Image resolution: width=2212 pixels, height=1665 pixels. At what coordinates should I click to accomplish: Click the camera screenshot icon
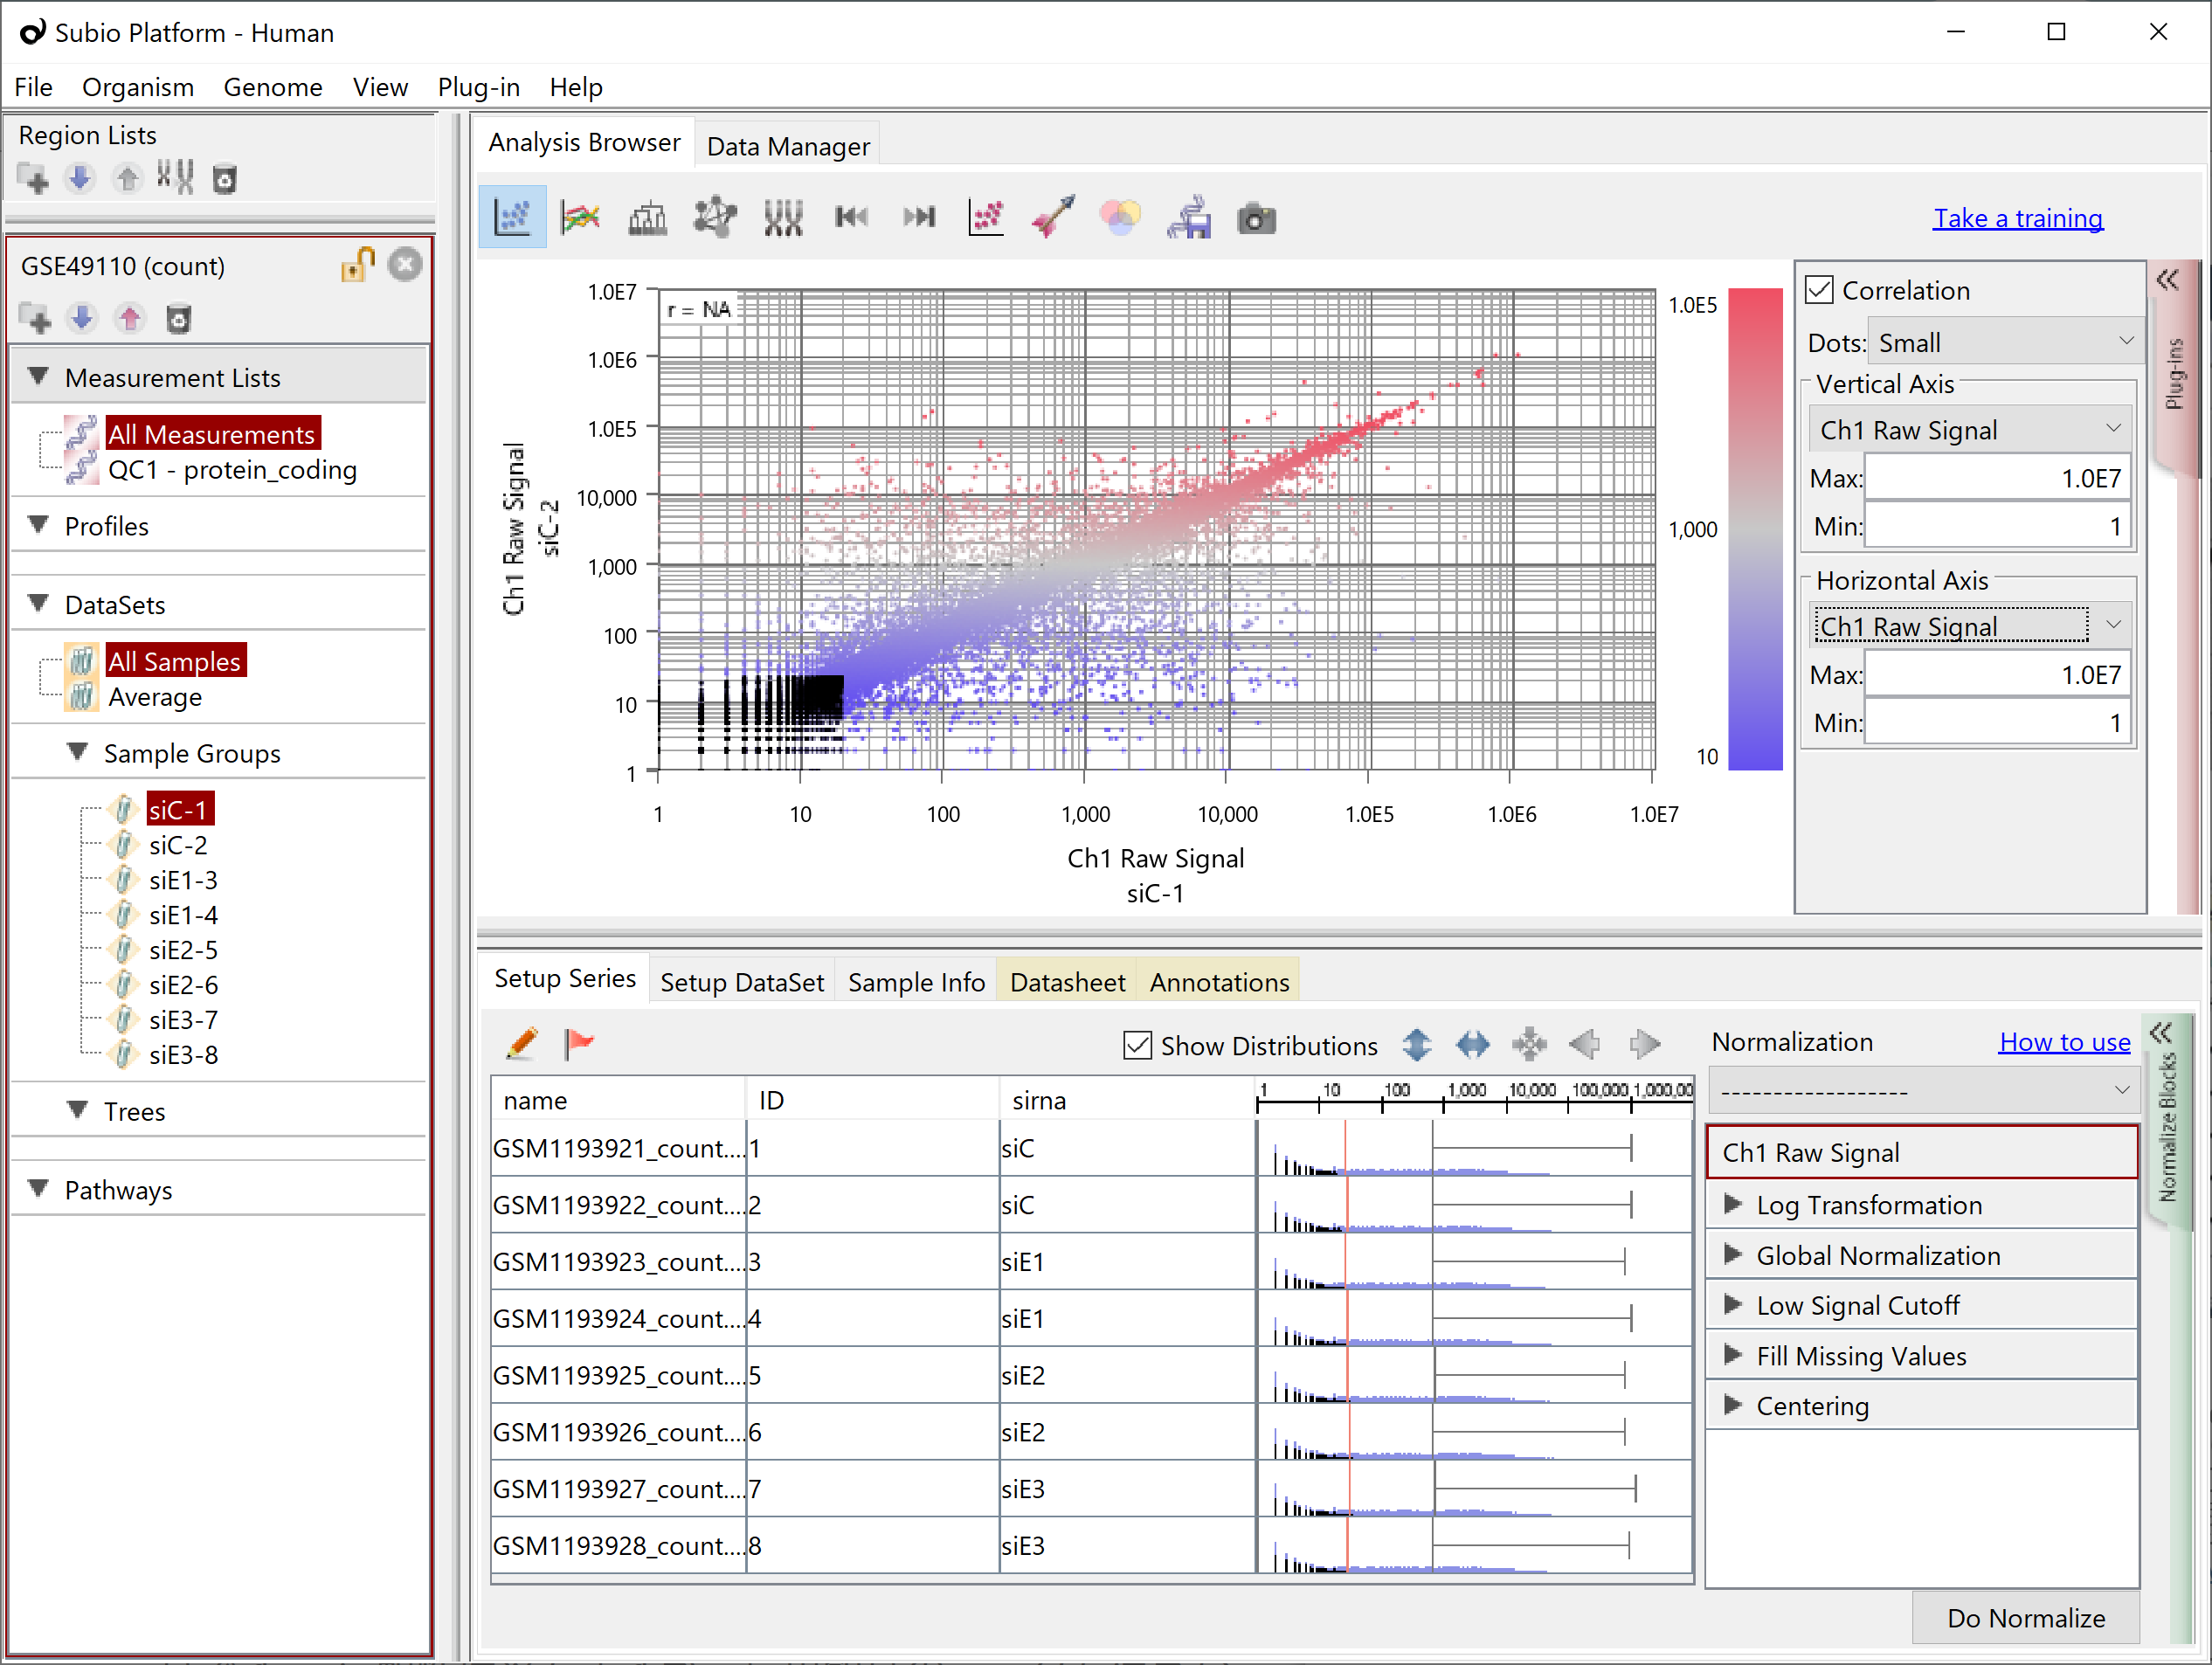point(1256,218)
